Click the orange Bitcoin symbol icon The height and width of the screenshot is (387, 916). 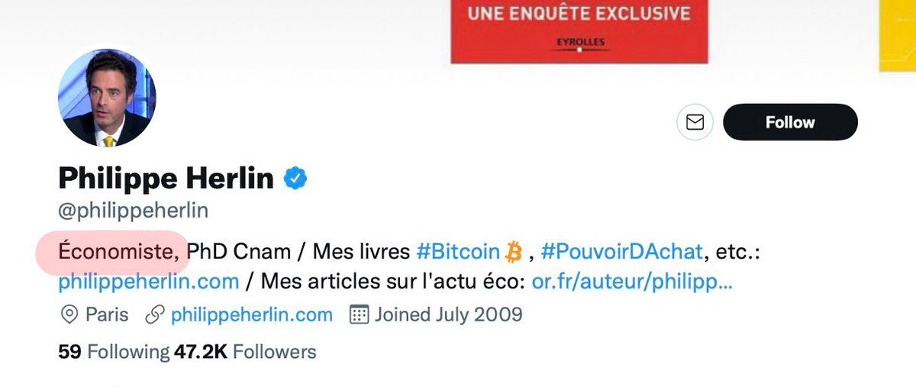pyautogui.click(x=513, y=250)
